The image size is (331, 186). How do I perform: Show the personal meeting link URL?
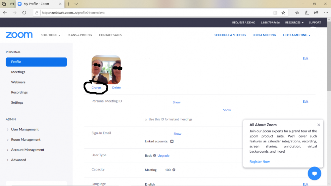coord(227,110)
